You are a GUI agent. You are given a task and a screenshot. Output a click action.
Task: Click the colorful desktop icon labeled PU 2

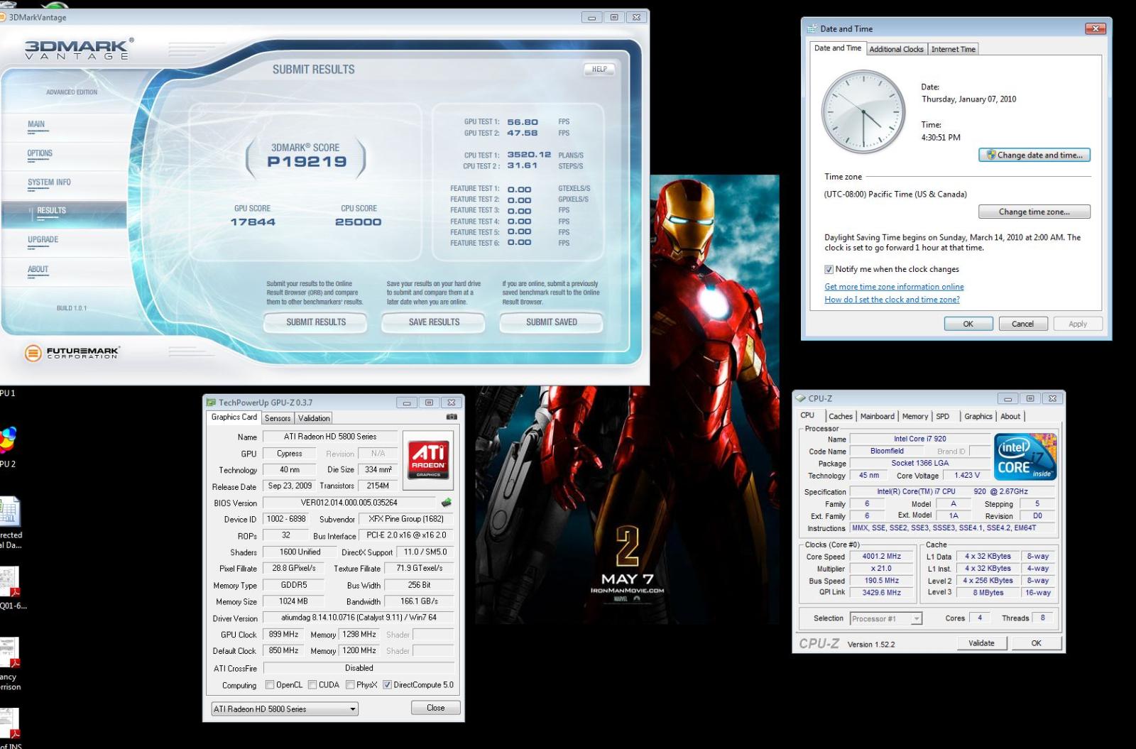tap(8, 440)
